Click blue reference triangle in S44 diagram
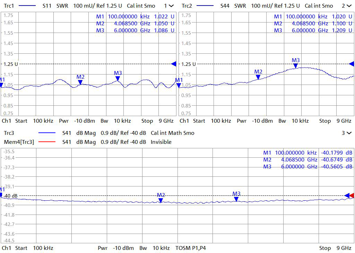 tap(352, 64)
